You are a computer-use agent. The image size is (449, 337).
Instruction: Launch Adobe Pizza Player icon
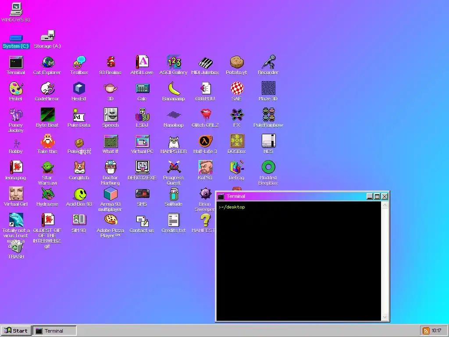[x=110, y=220]
